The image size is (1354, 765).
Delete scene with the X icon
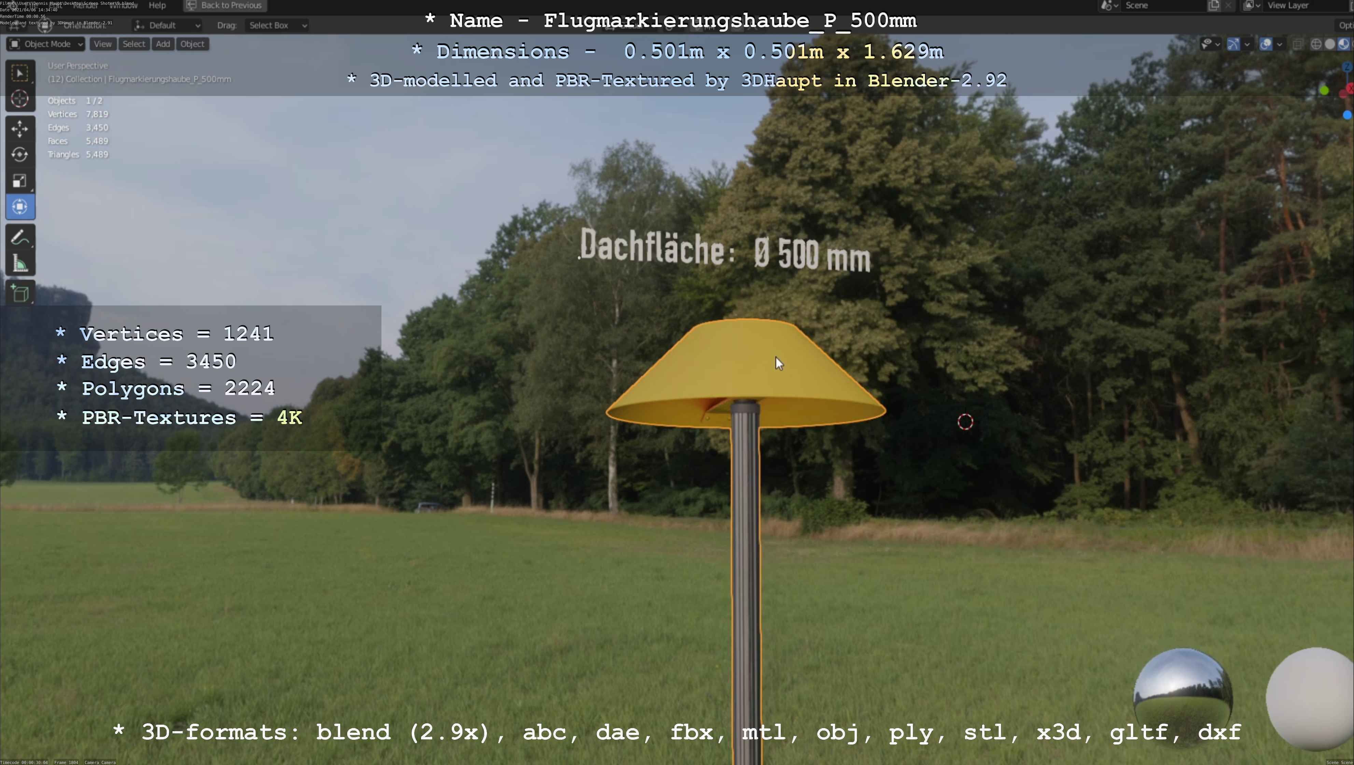pos(1228,5)
